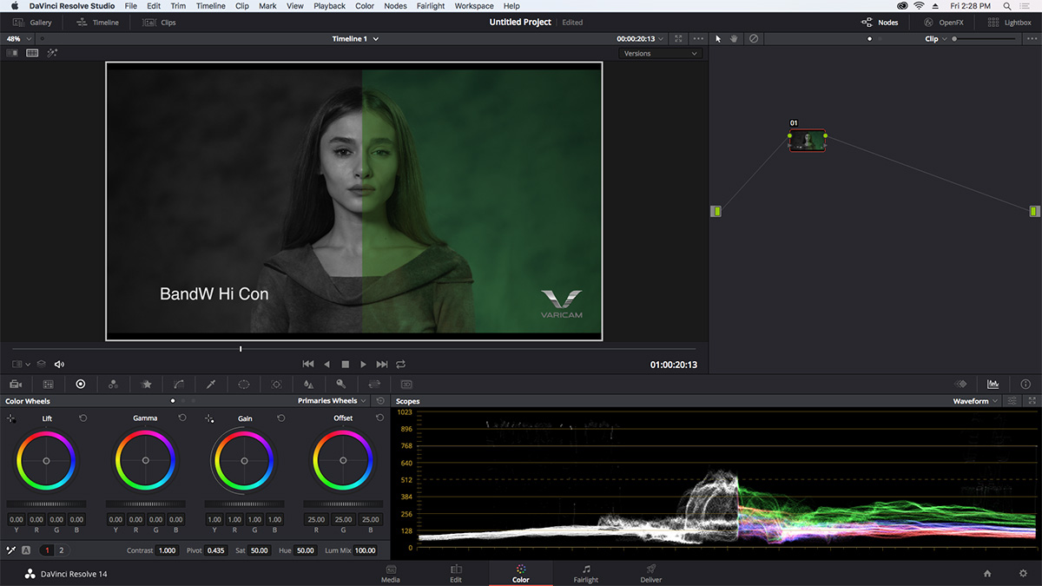
Task: Open the Color Wheels palette
Action: tap(81, 384)
